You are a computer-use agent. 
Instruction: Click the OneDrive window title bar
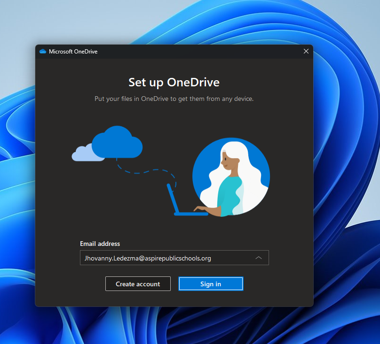click(x=188, y=51)
